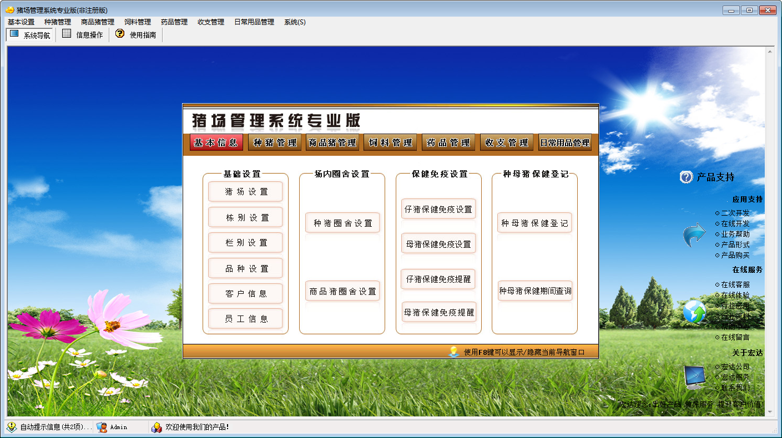Click the 产品支持 help icon
This screenshot has height=438, width=782.
[687, 177]
